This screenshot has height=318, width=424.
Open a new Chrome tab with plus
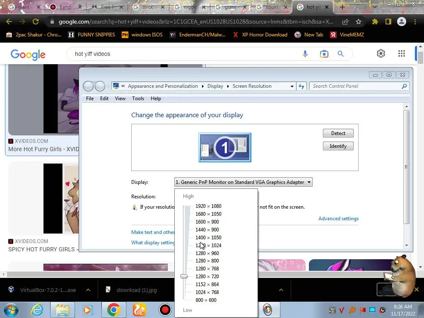click(342, 7)
